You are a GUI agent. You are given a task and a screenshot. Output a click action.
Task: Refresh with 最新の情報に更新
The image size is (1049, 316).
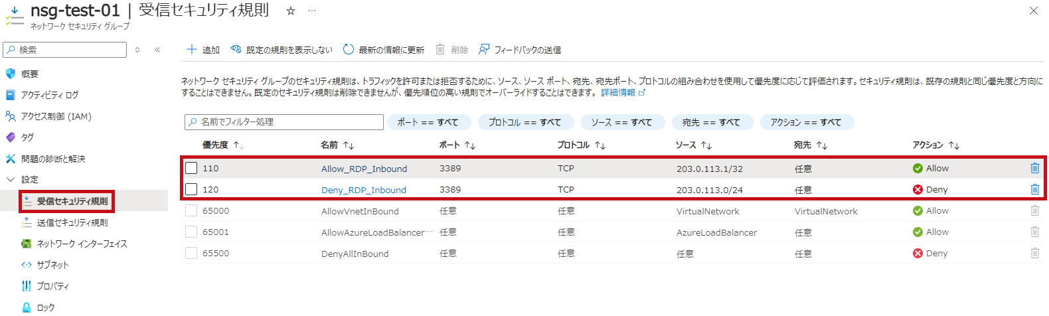coord(384,50)
